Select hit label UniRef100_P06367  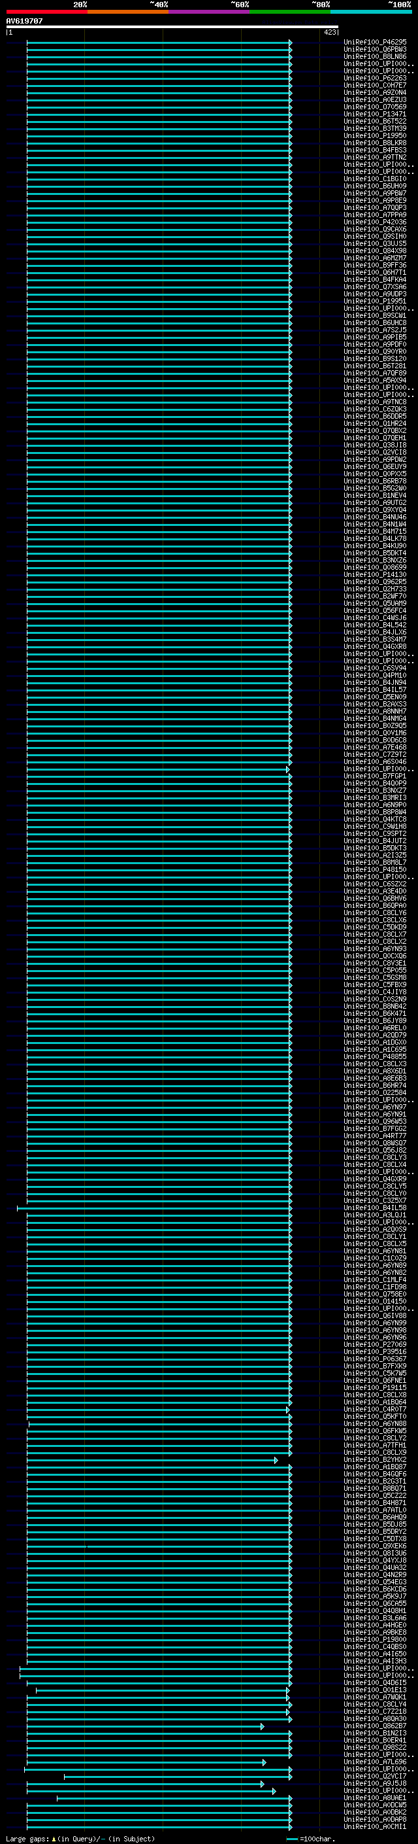tap(375, 1359)
